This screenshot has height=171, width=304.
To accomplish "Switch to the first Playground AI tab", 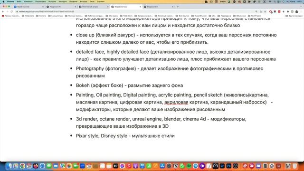I will (61, 7).
